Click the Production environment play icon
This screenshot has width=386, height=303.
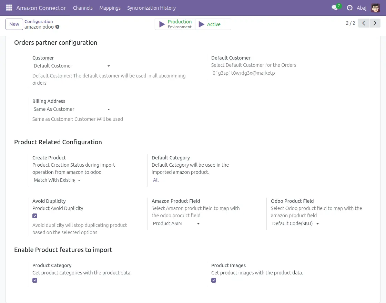point(162,24)
